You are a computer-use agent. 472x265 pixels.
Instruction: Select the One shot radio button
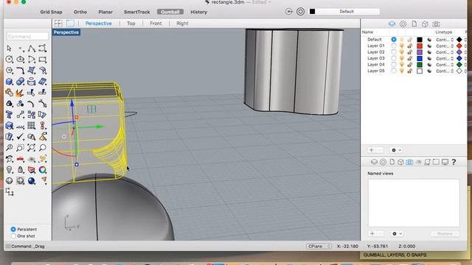[13, 236]
